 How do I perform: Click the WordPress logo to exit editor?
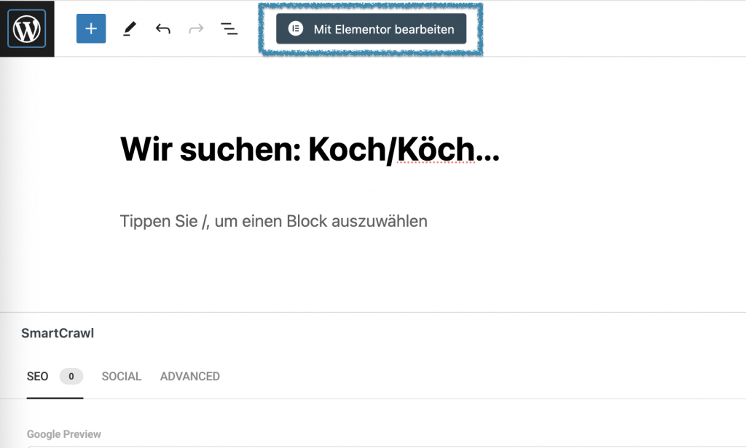(x=27, y=29)
